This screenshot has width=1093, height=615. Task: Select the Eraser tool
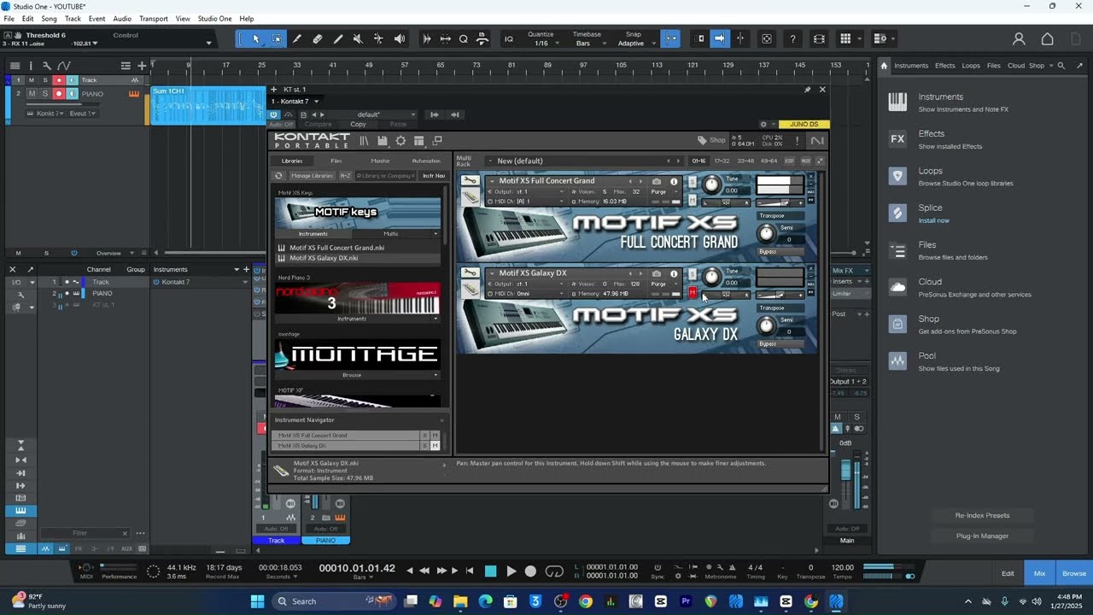pos(318,38)
